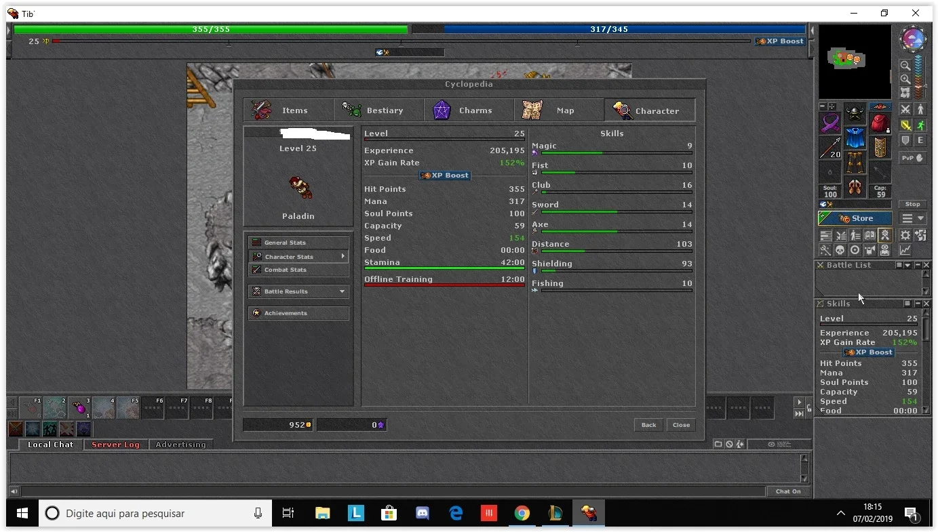
Task: Open the Store button
Action: [x=855, y=218]
